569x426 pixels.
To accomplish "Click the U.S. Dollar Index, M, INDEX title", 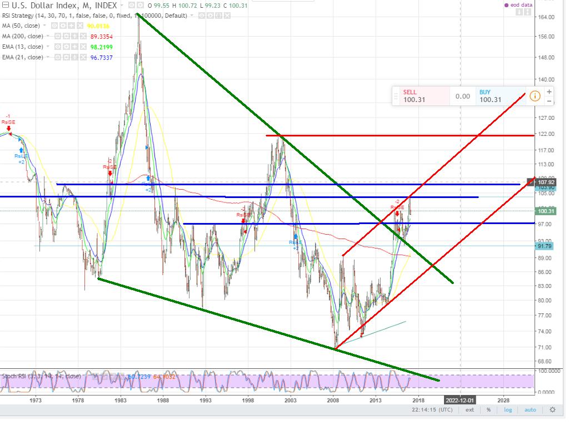I will 64,6.
